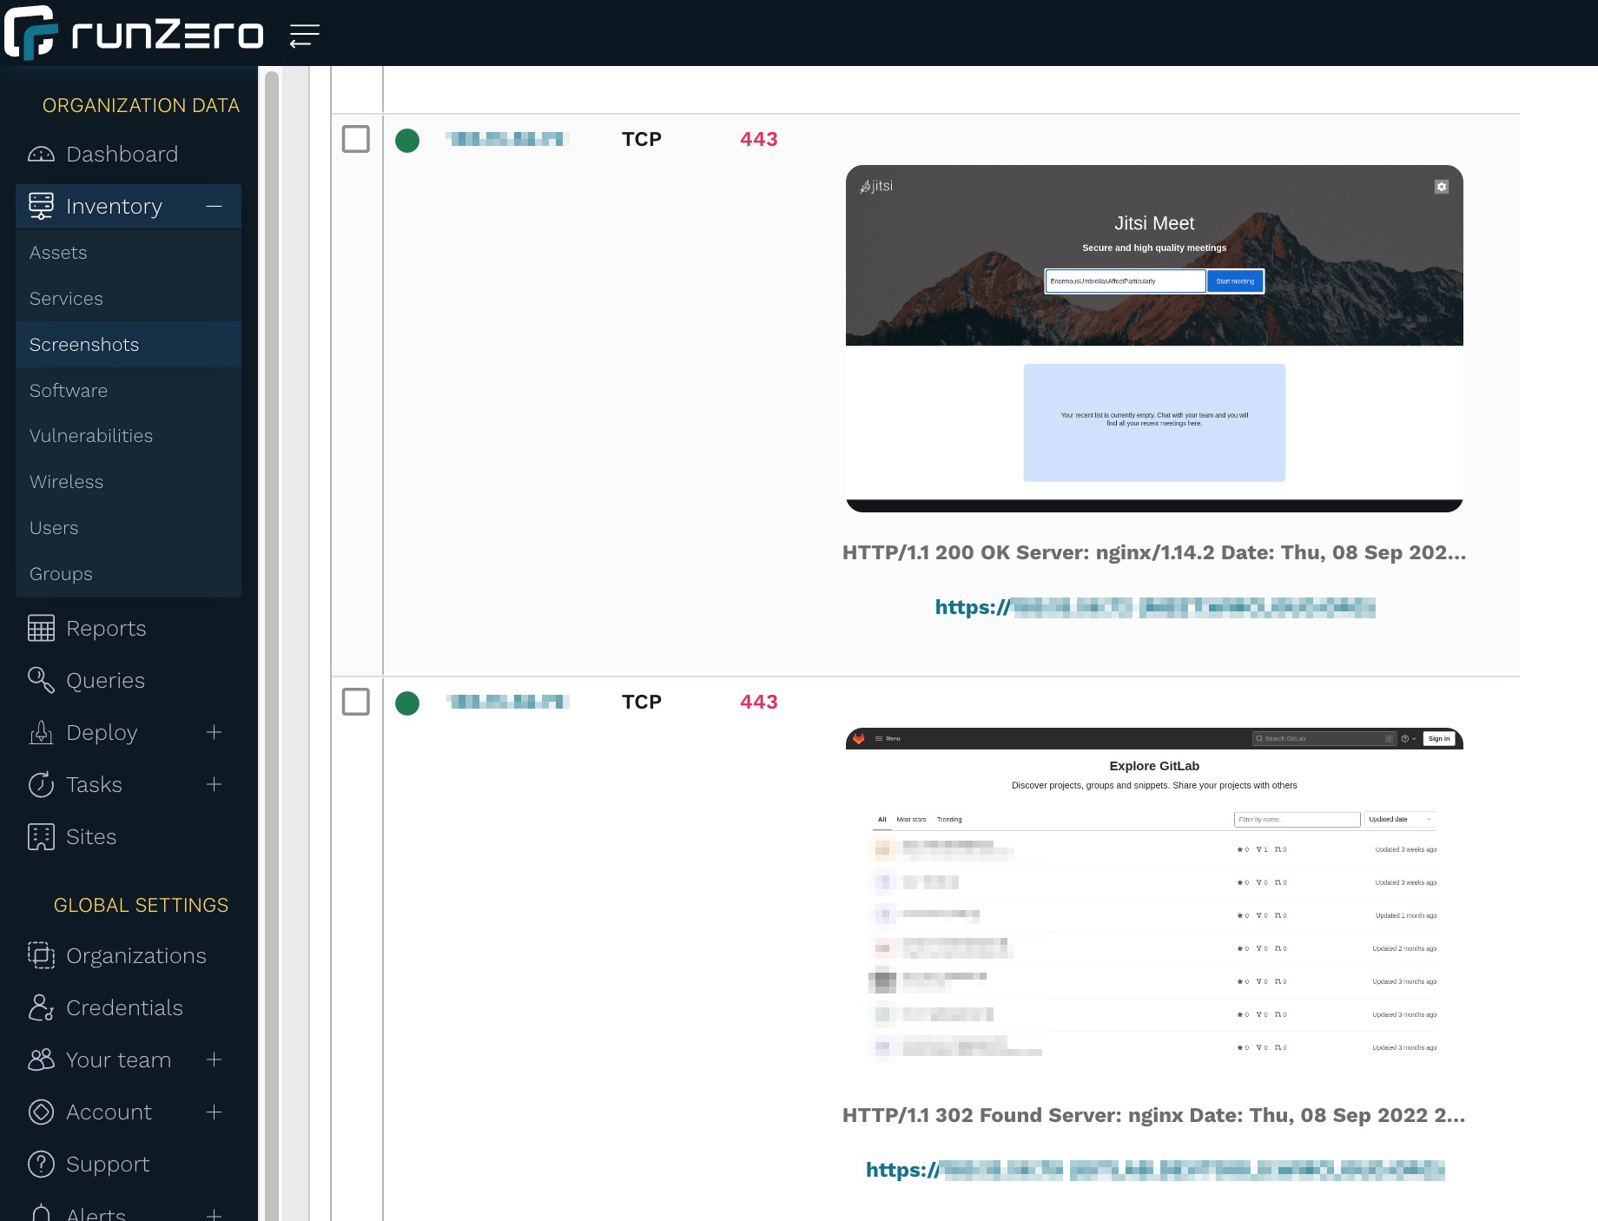Screen dimensions: 1598x1221
Task: Click blurred IP address in Jitsi row
Action: point(507,139)
